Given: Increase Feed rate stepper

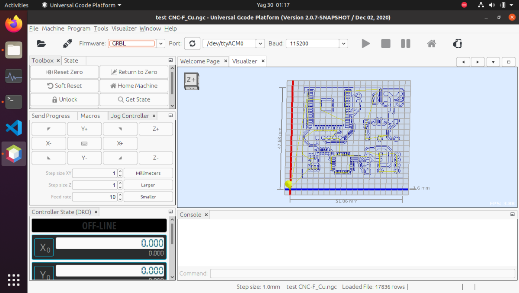Looking at the screenshot, I should coord(120,194).
